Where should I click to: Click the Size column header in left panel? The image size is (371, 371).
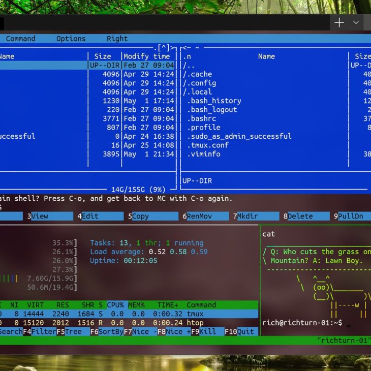(103, 56)
